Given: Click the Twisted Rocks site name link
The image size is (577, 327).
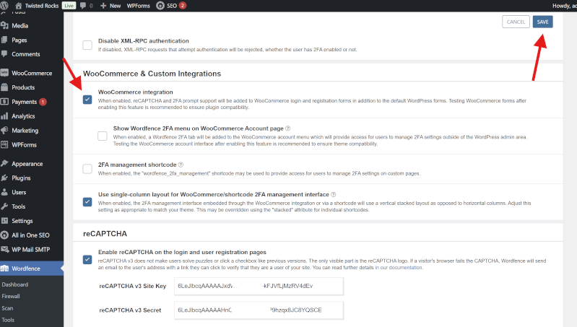Looking at the screenshot, I should [x=42, y=6].
